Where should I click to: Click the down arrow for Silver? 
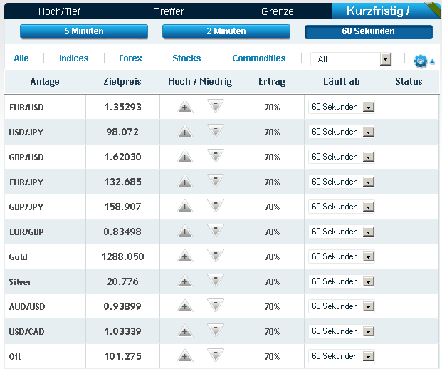[216, 280]
